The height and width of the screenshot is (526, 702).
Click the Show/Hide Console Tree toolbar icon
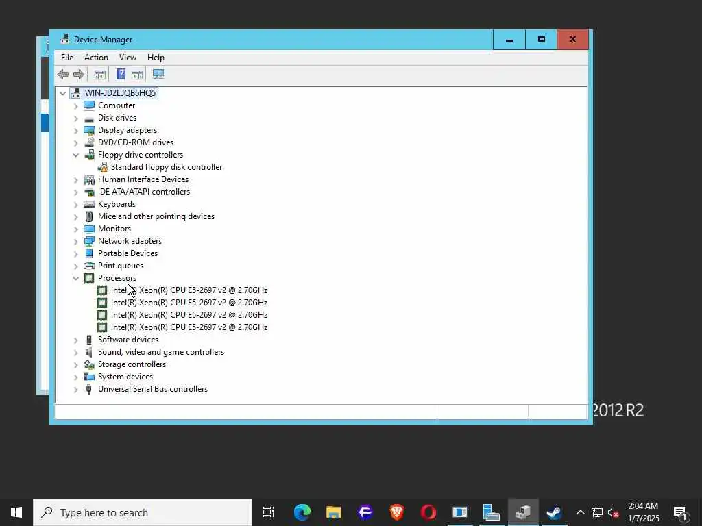[x=100, y=74]
